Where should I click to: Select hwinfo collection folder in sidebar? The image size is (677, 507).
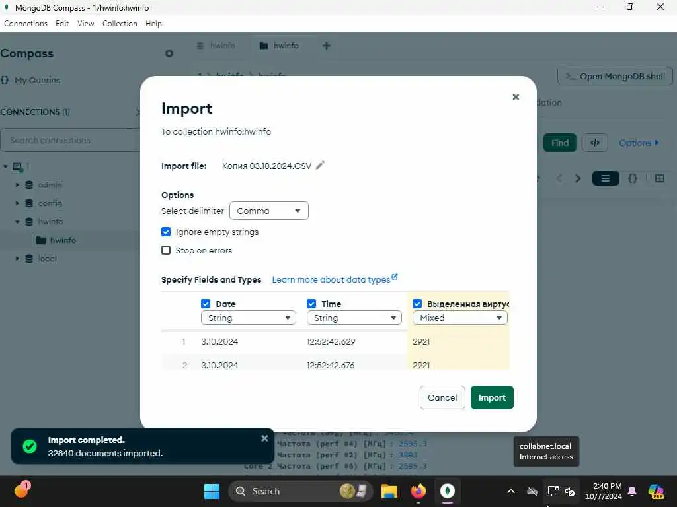point(41,240)
